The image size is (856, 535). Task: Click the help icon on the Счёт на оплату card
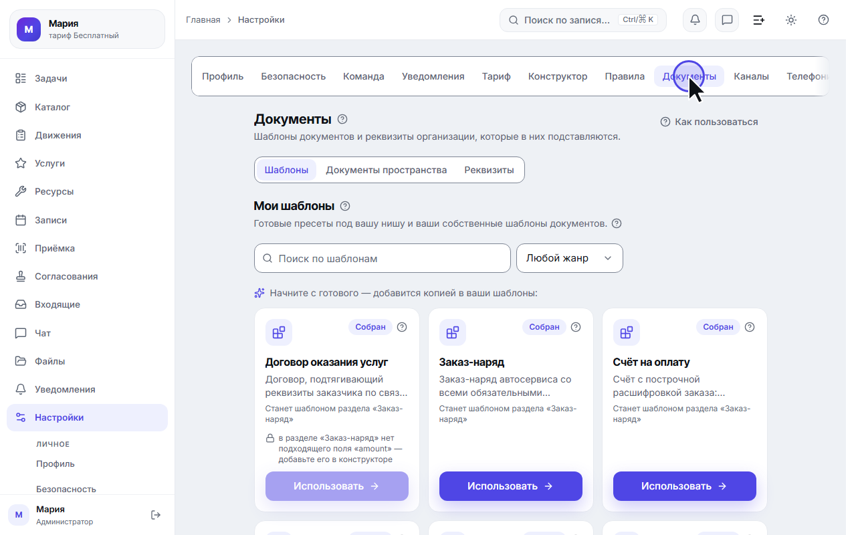pyautogui.click(x=750, y=327)
